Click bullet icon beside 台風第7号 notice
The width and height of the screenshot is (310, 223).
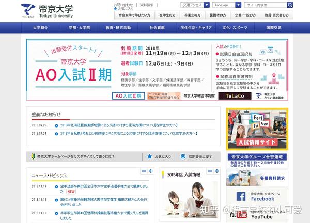[56, 134]
